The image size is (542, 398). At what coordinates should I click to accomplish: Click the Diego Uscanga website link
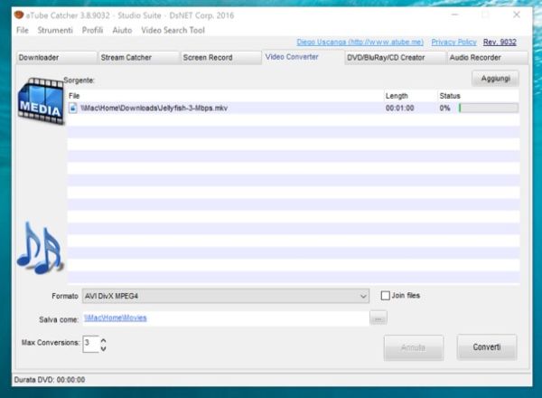[x=360, y=42]
